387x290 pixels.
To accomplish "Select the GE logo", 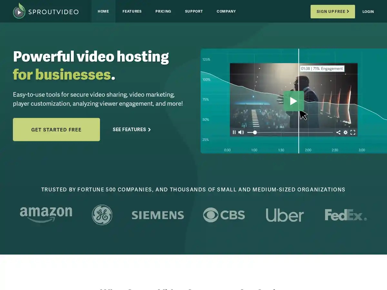I will tap(102, 215).
